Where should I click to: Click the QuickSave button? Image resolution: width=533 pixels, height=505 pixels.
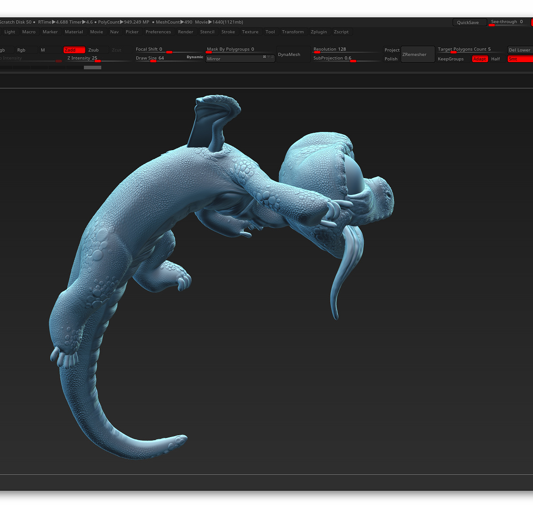(469, 23)
